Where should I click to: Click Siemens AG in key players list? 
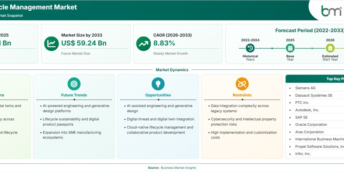(305, 88)
